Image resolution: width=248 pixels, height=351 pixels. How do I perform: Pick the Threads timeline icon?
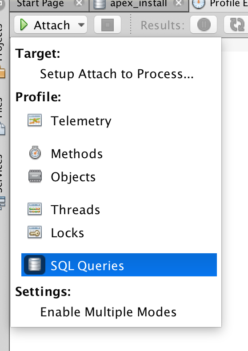pyautogui.click(x=35, y=209)
